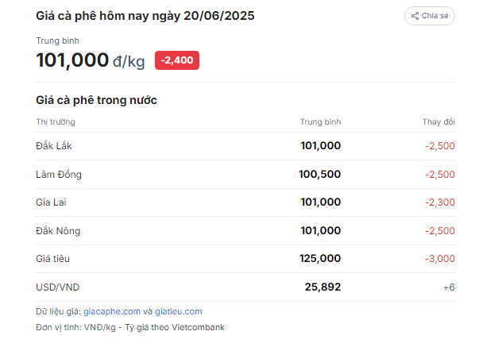Click the Giá cà phê trong nước heading
Screen dimensions: 479x339
96,100
